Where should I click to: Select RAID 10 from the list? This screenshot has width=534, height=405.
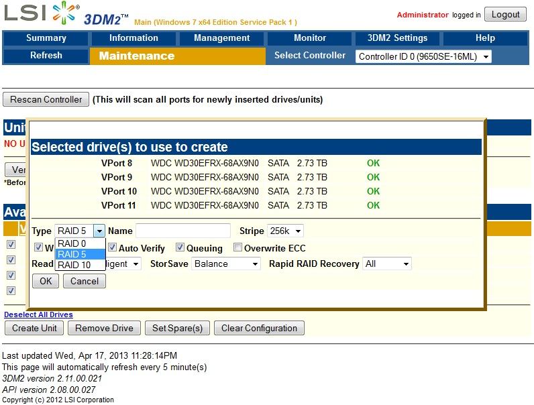(x=80, y=265)
